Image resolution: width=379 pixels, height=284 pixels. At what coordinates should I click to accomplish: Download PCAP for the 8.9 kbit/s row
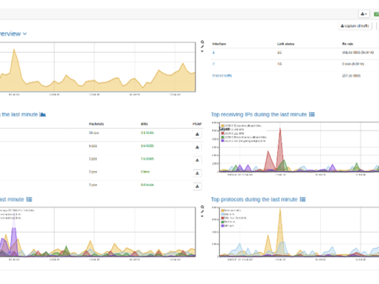[197, 147]
